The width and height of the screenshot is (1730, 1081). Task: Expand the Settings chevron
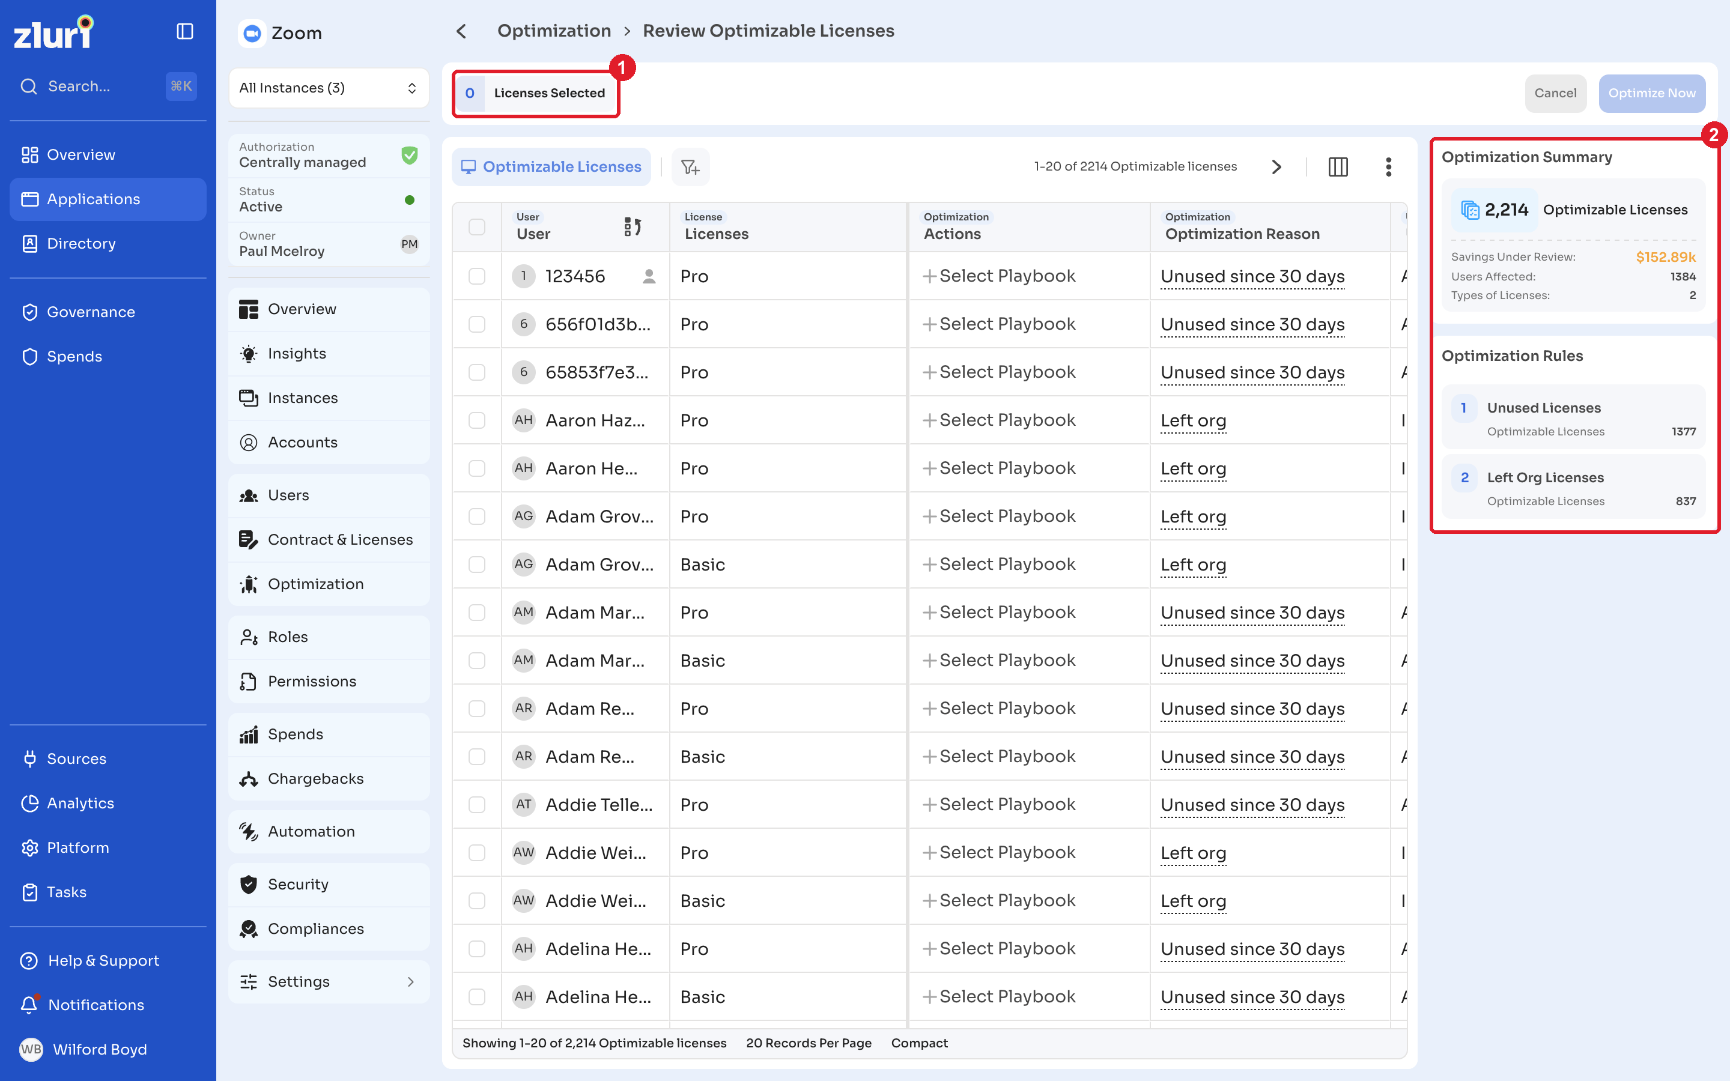(x=410, y=981)
